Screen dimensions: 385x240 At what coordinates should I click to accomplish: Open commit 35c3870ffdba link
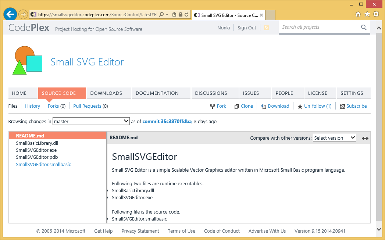[x=167, y=122]
